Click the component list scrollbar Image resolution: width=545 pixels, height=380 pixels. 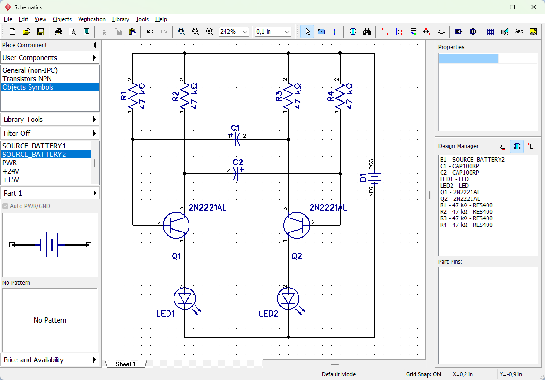tap(95, 163)
